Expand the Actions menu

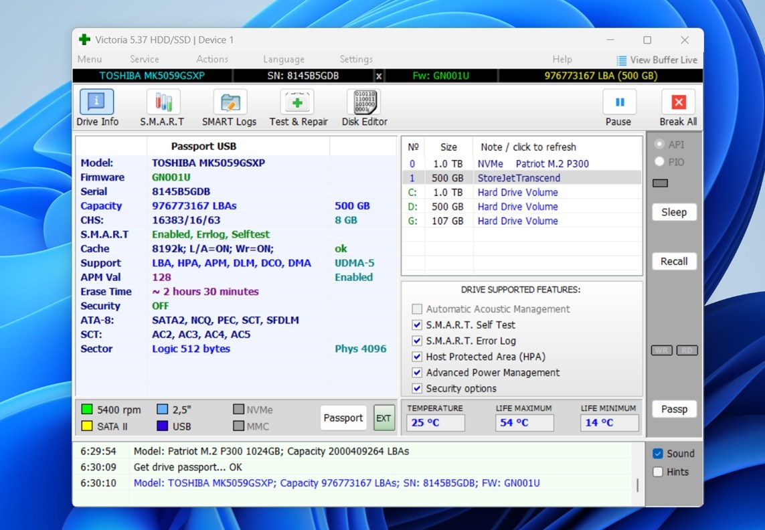click(x=212, y=60)
